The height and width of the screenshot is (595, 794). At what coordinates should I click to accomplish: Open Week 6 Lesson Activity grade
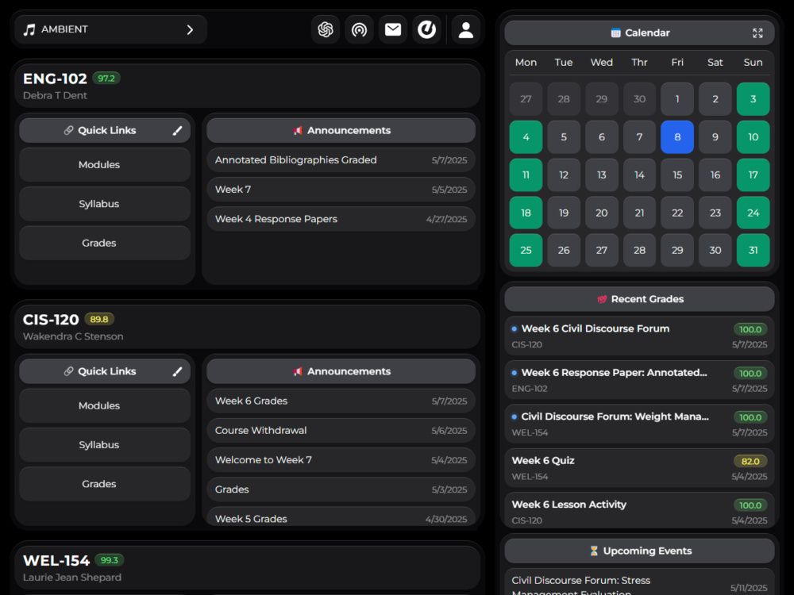(x=639, y=511)
